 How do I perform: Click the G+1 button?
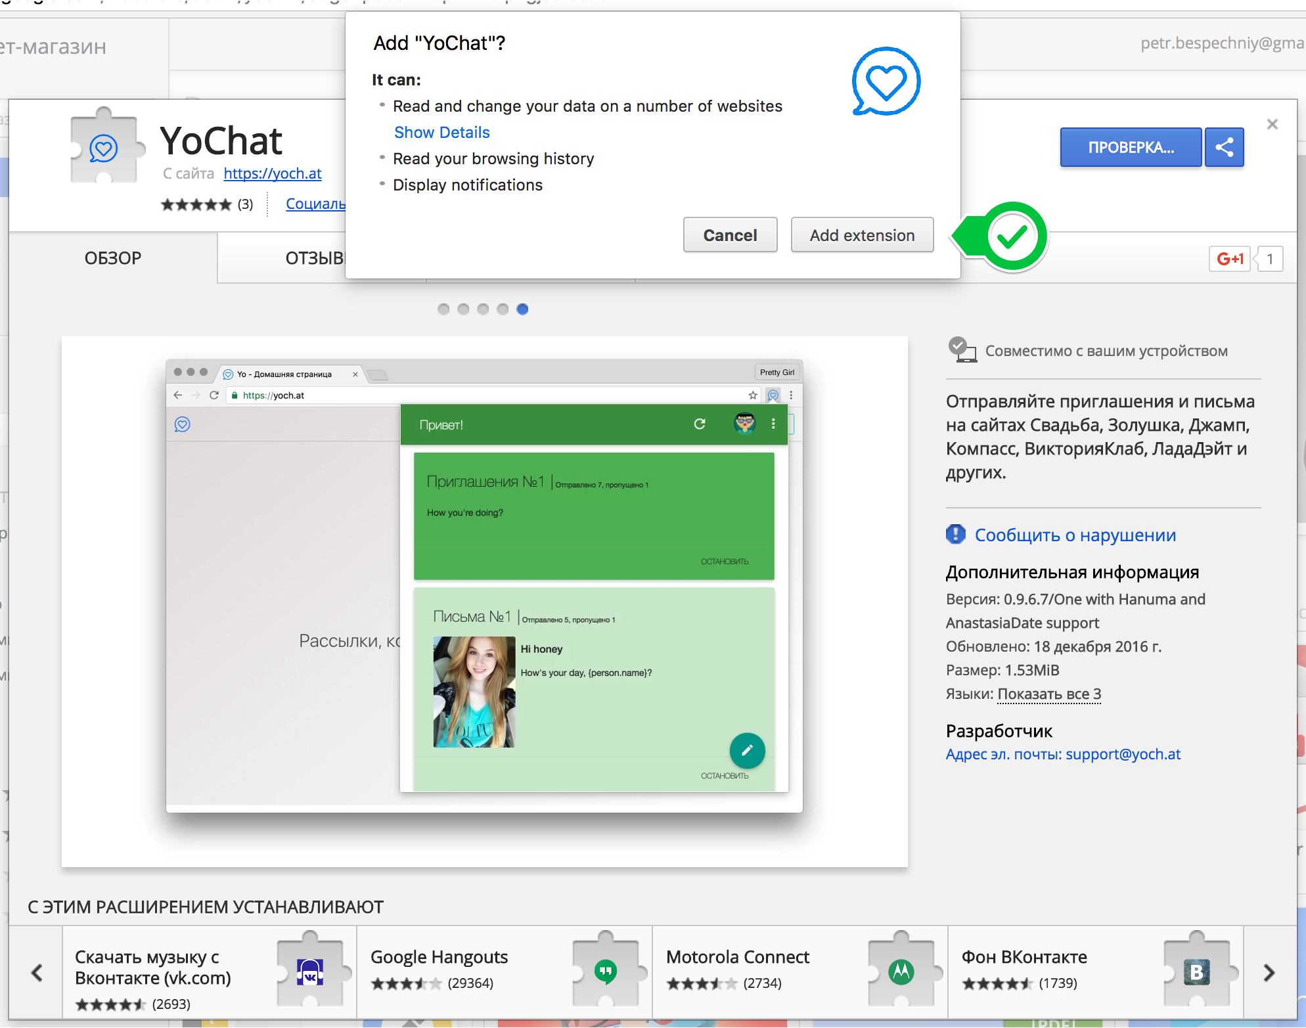coord(1230,259)
